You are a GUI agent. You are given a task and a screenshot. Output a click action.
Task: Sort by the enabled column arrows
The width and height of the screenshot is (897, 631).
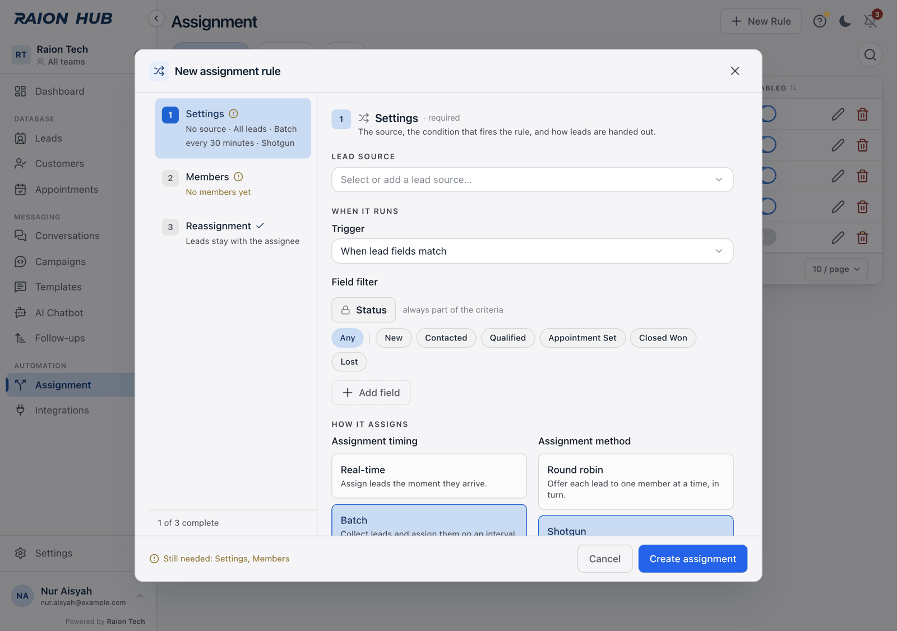click(793, 88)
